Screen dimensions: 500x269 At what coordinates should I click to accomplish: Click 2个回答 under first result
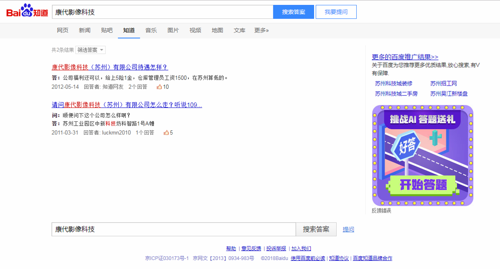pos(138,87)
